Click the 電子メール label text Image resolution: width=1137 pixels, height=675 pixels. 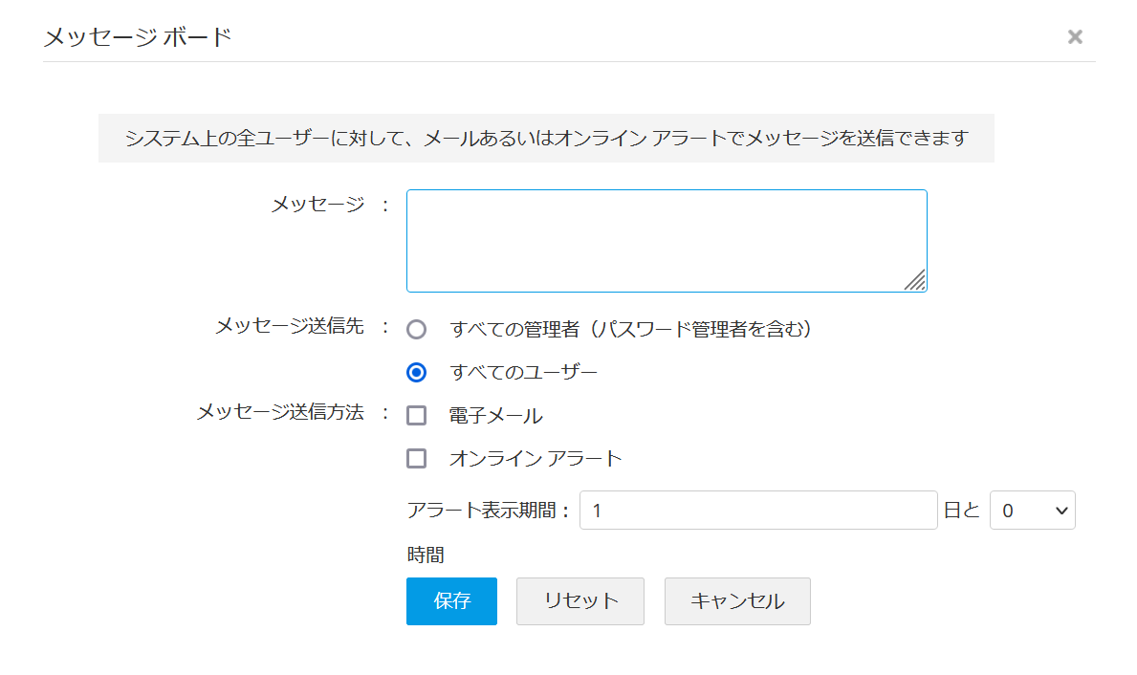[x=495, y=416]
